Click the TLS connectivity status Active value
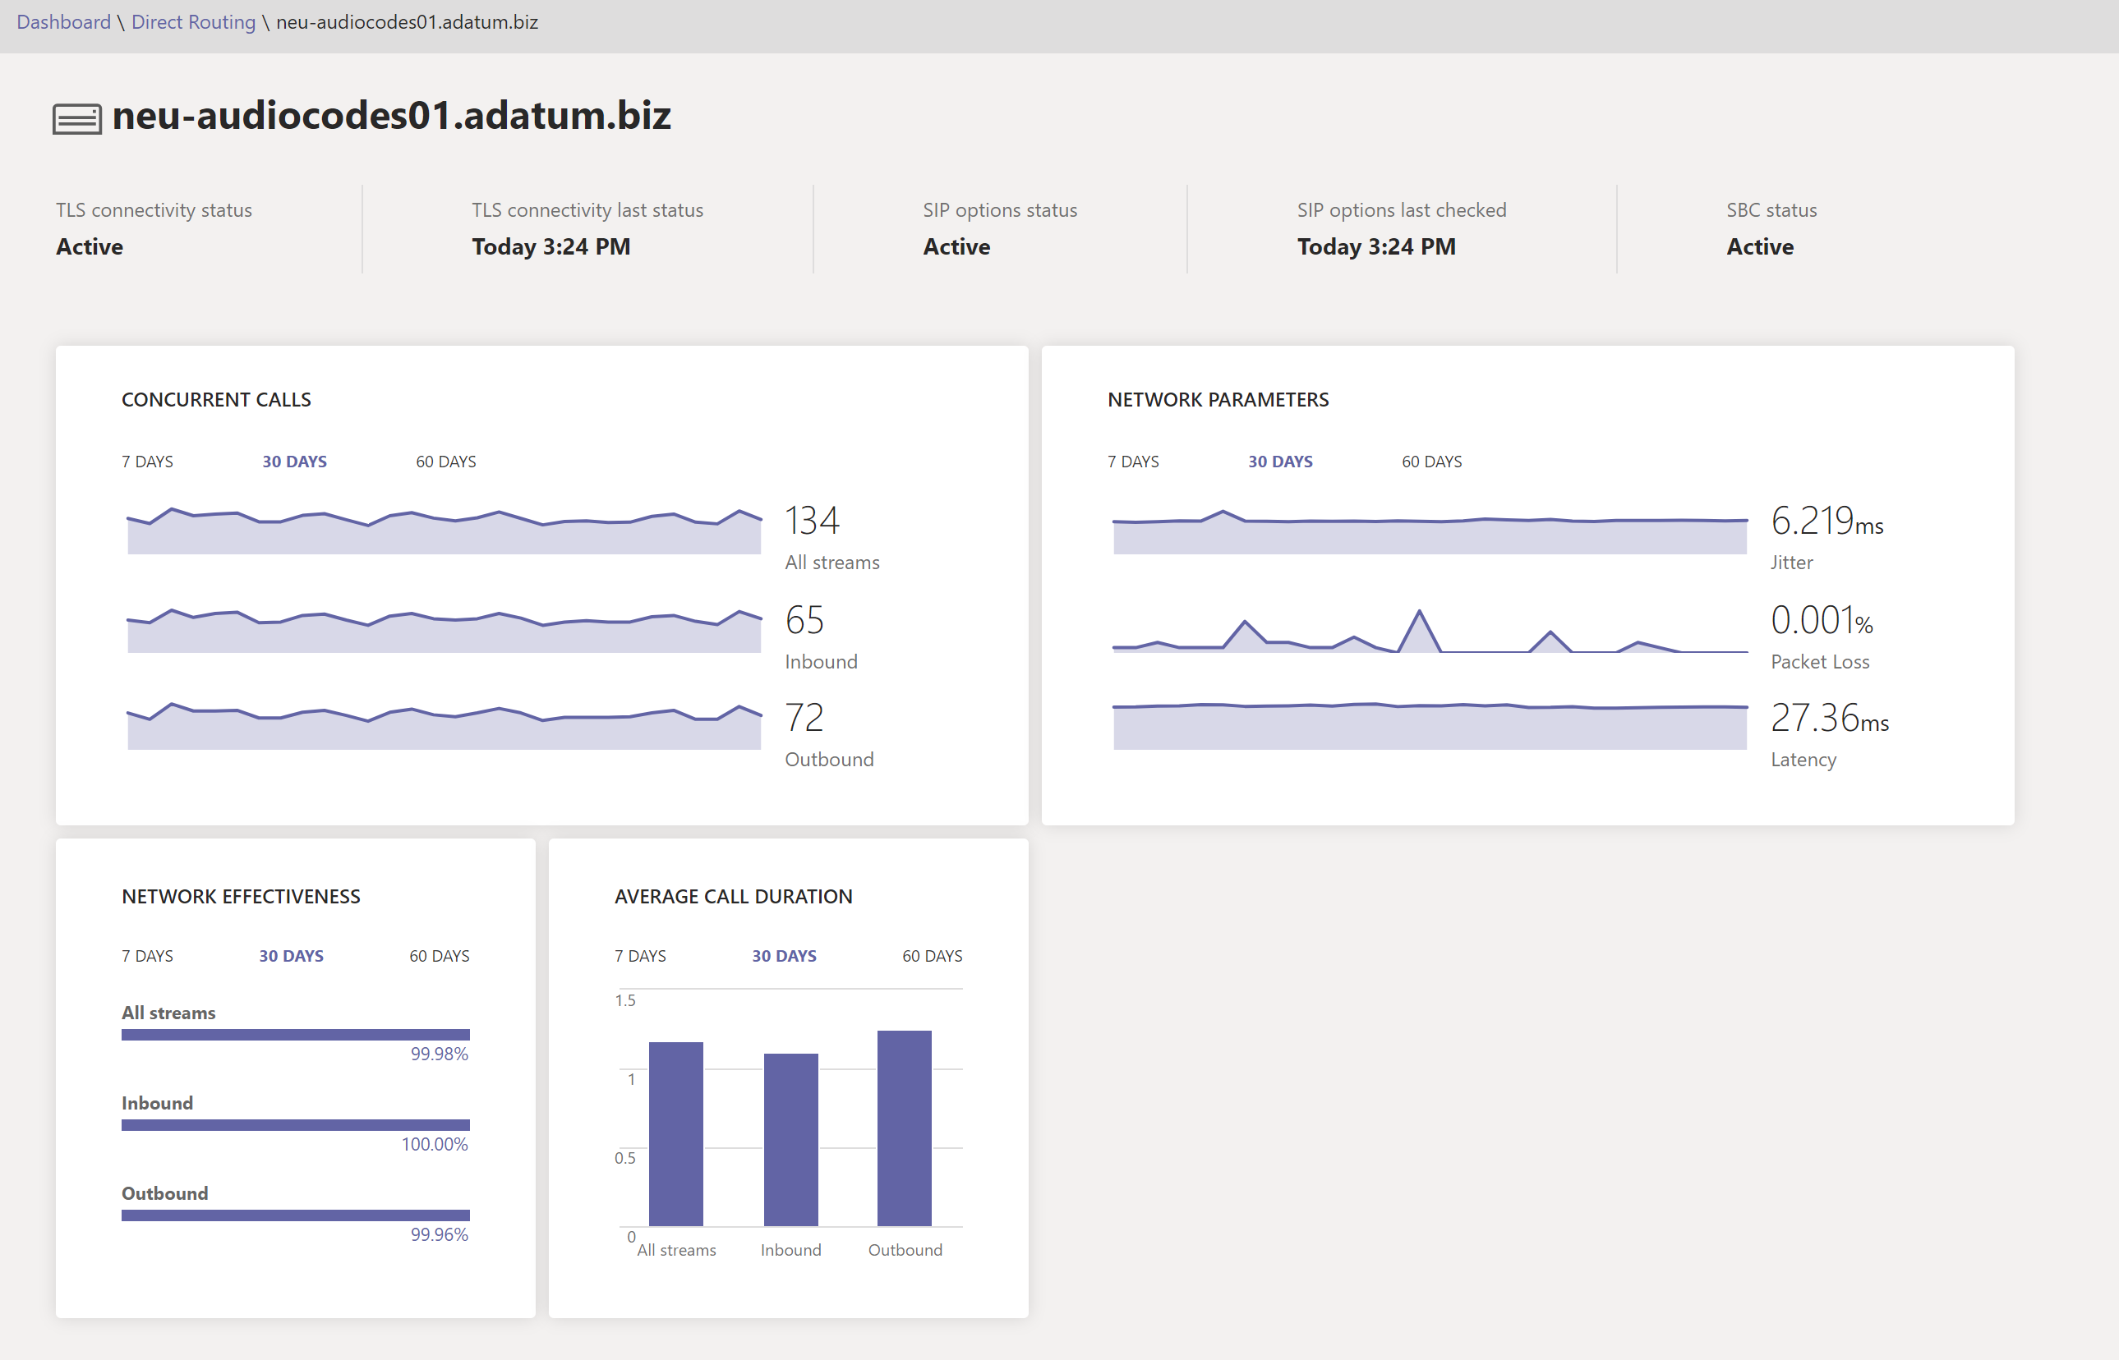The image size is (2119, 1360). [x=90, y=246]
